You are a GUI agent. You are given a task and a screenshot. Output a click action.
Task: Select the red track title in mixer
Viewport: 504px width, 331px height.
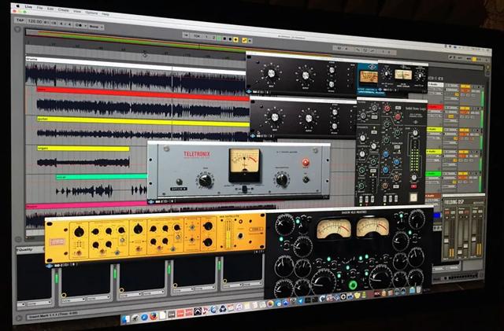click(435, 107)
